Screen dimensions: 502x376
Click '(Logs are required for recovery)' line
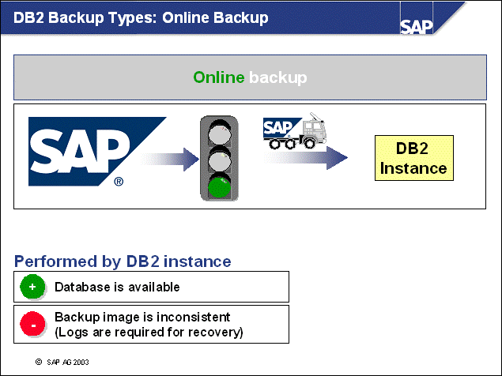click(149, 332)
